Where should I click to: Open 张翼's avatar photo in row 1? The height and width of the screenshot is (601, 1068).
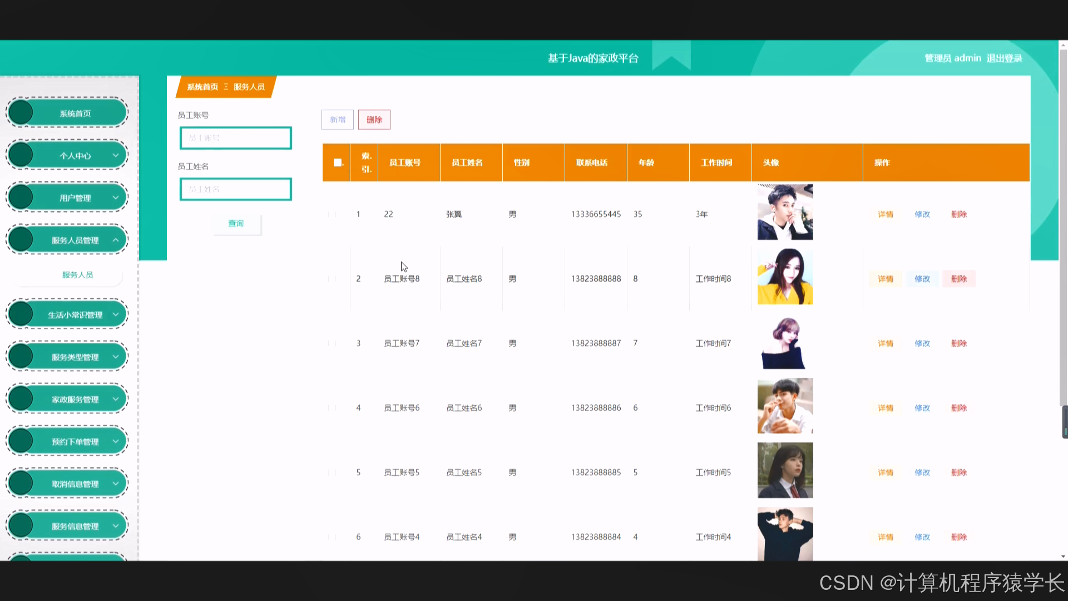[785, 212]
